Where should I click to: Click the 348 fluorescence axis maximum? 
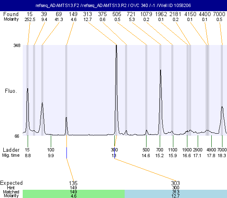point(17,45)
